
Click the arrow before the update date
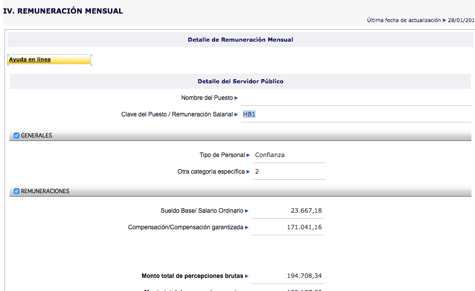point(444,21)
